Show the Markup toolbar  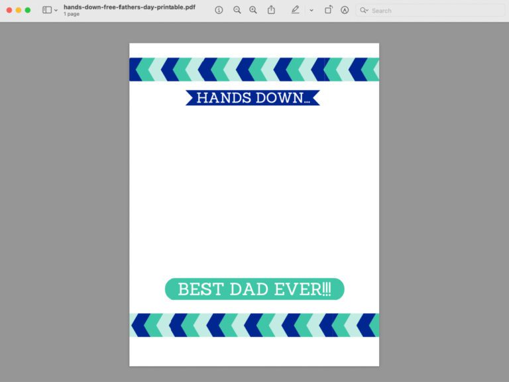345,10
